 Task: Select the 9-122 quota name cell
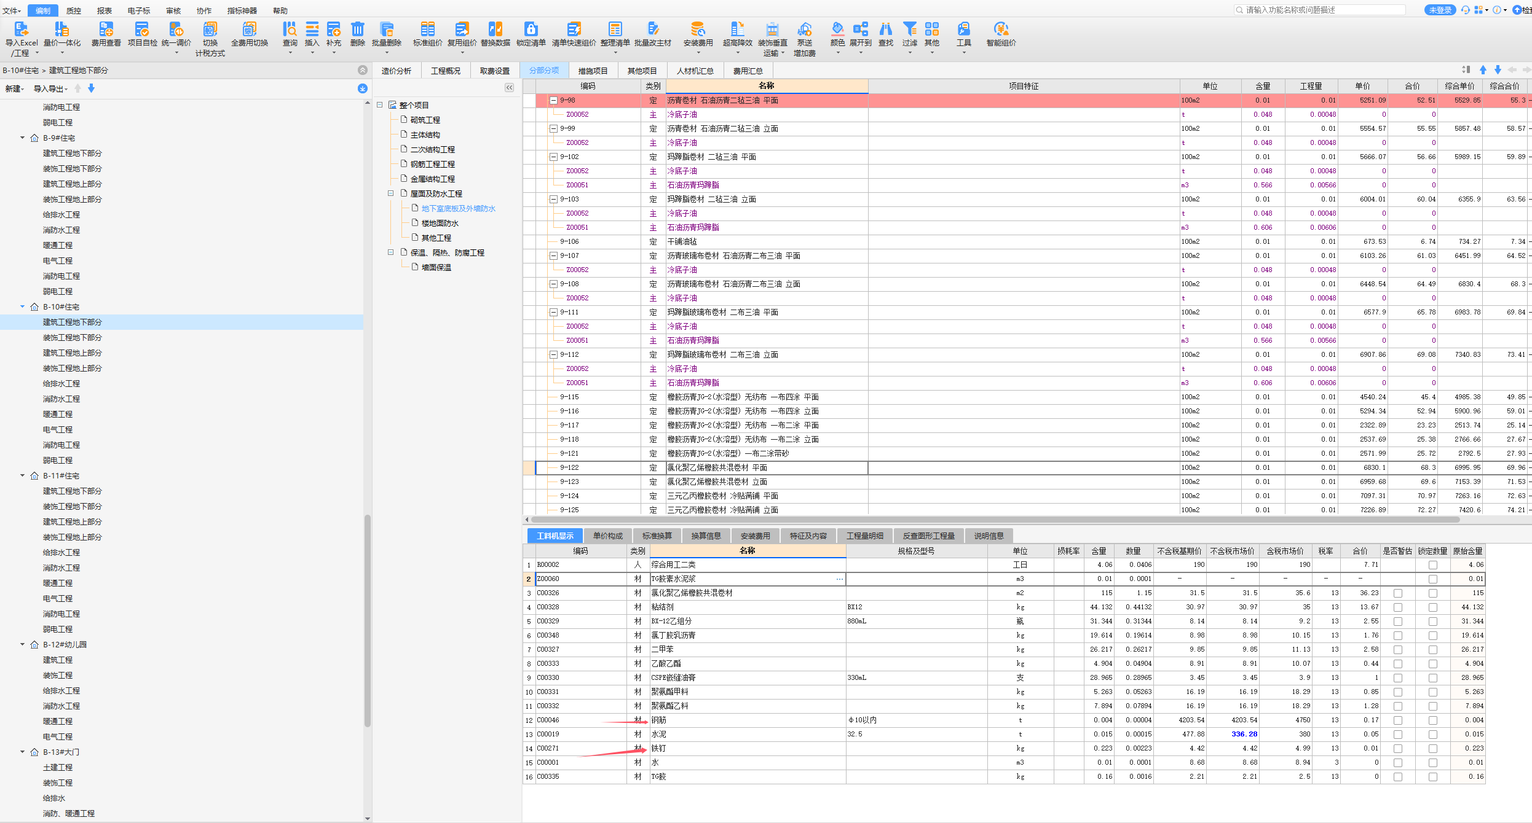coord(766,468)
